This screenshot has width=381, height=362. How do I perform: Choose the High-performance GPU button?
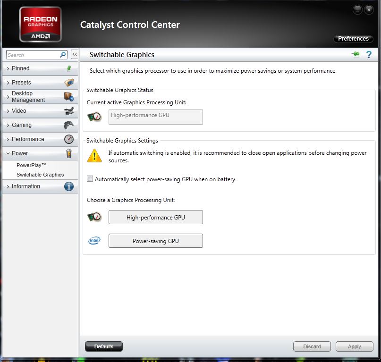click(x=155, y=217)
